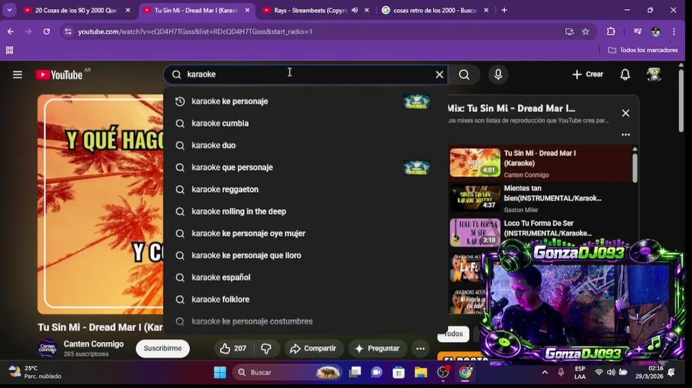Mute the Rays - Streambeats tab audio
692x388 pixels.
click(355, 10)
